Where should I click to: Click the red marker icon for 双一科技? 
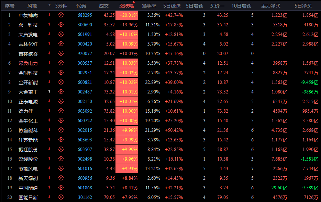click(49, 25)
